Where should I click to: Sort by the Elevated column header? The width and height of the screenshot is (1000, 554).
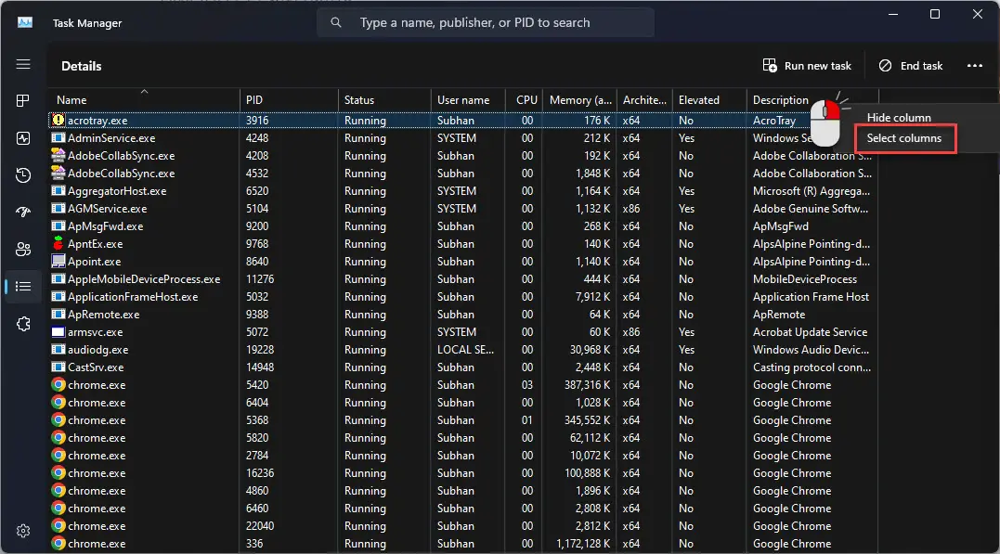(709, 99)
